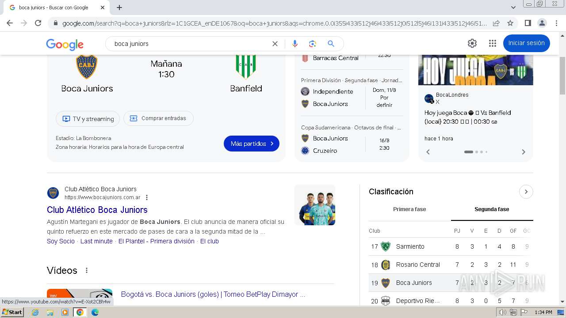Click Barracas Central team entry
The image size is (566, 318).
point(336,58)
